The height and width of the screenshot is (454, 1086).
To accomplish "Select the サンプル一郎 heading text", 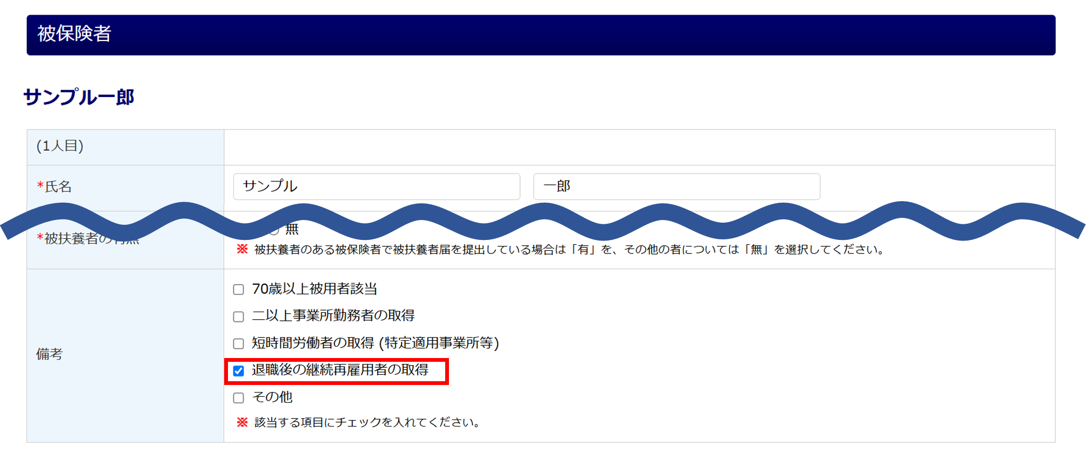I will pos(79,97).
